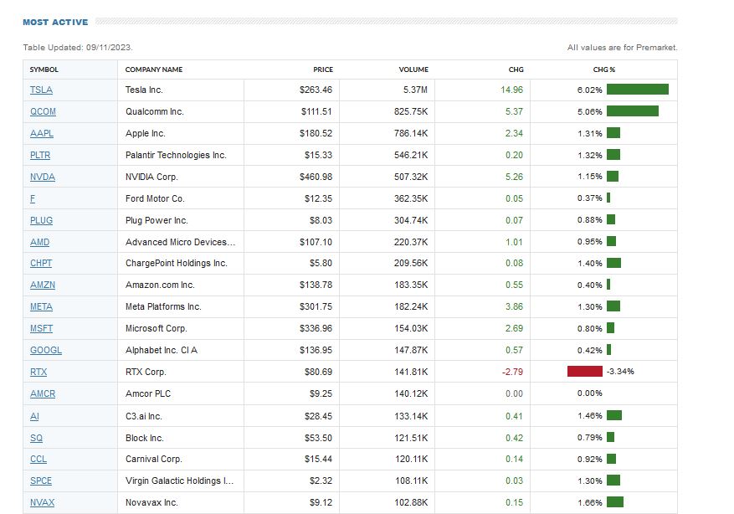Screen dimensions: 734x514
Task: View the META stock link
Action: (41, 306)
